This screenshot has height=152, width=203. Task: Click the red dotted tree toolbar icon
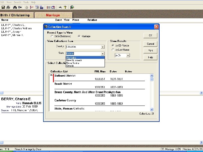click(x=32, y=7)
